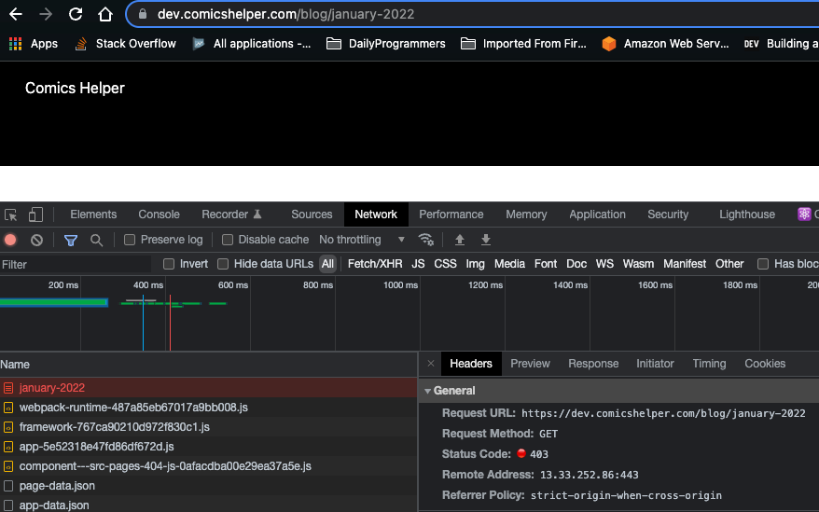Viewport: 819px width, 512px height.
Task: Check the Has blocked cookies checkbox
Action: click(x=763, y=264)
